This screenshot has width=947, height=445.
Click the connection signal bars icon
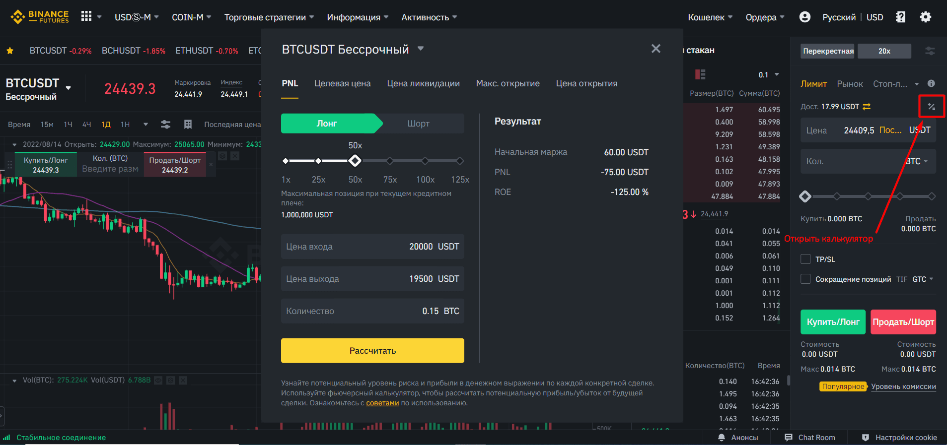(x=6, y=437)
